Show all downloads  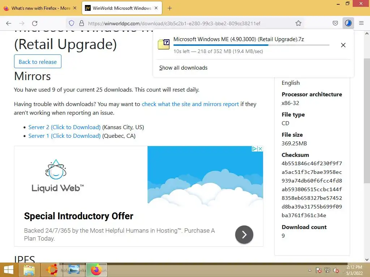183,68
